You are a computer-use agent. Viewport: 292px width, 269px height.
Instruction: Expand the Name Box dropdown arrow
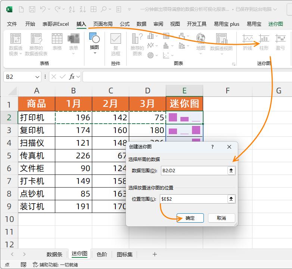click(37, 77)
